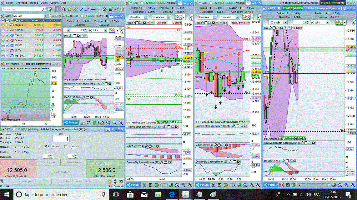Select the vertical line drawing tool
The height and width of the screenshot is (200, 357).
point(99,9)
